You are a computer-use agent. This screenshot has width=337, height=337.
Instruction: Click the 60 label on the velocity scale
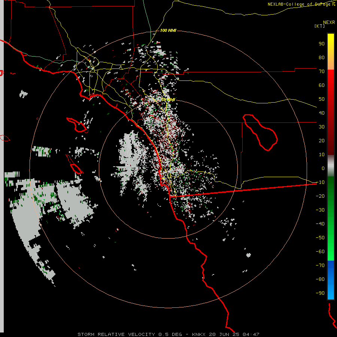322,85
